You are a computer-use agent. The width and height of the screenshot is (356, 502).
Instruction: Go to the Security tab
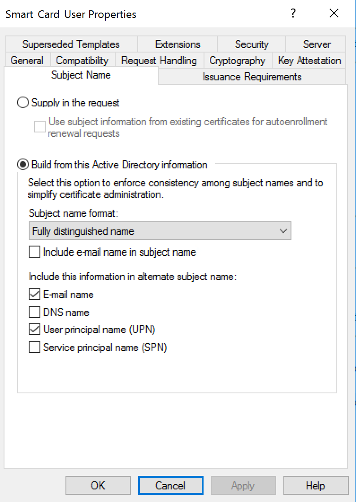tap(252, 44)
